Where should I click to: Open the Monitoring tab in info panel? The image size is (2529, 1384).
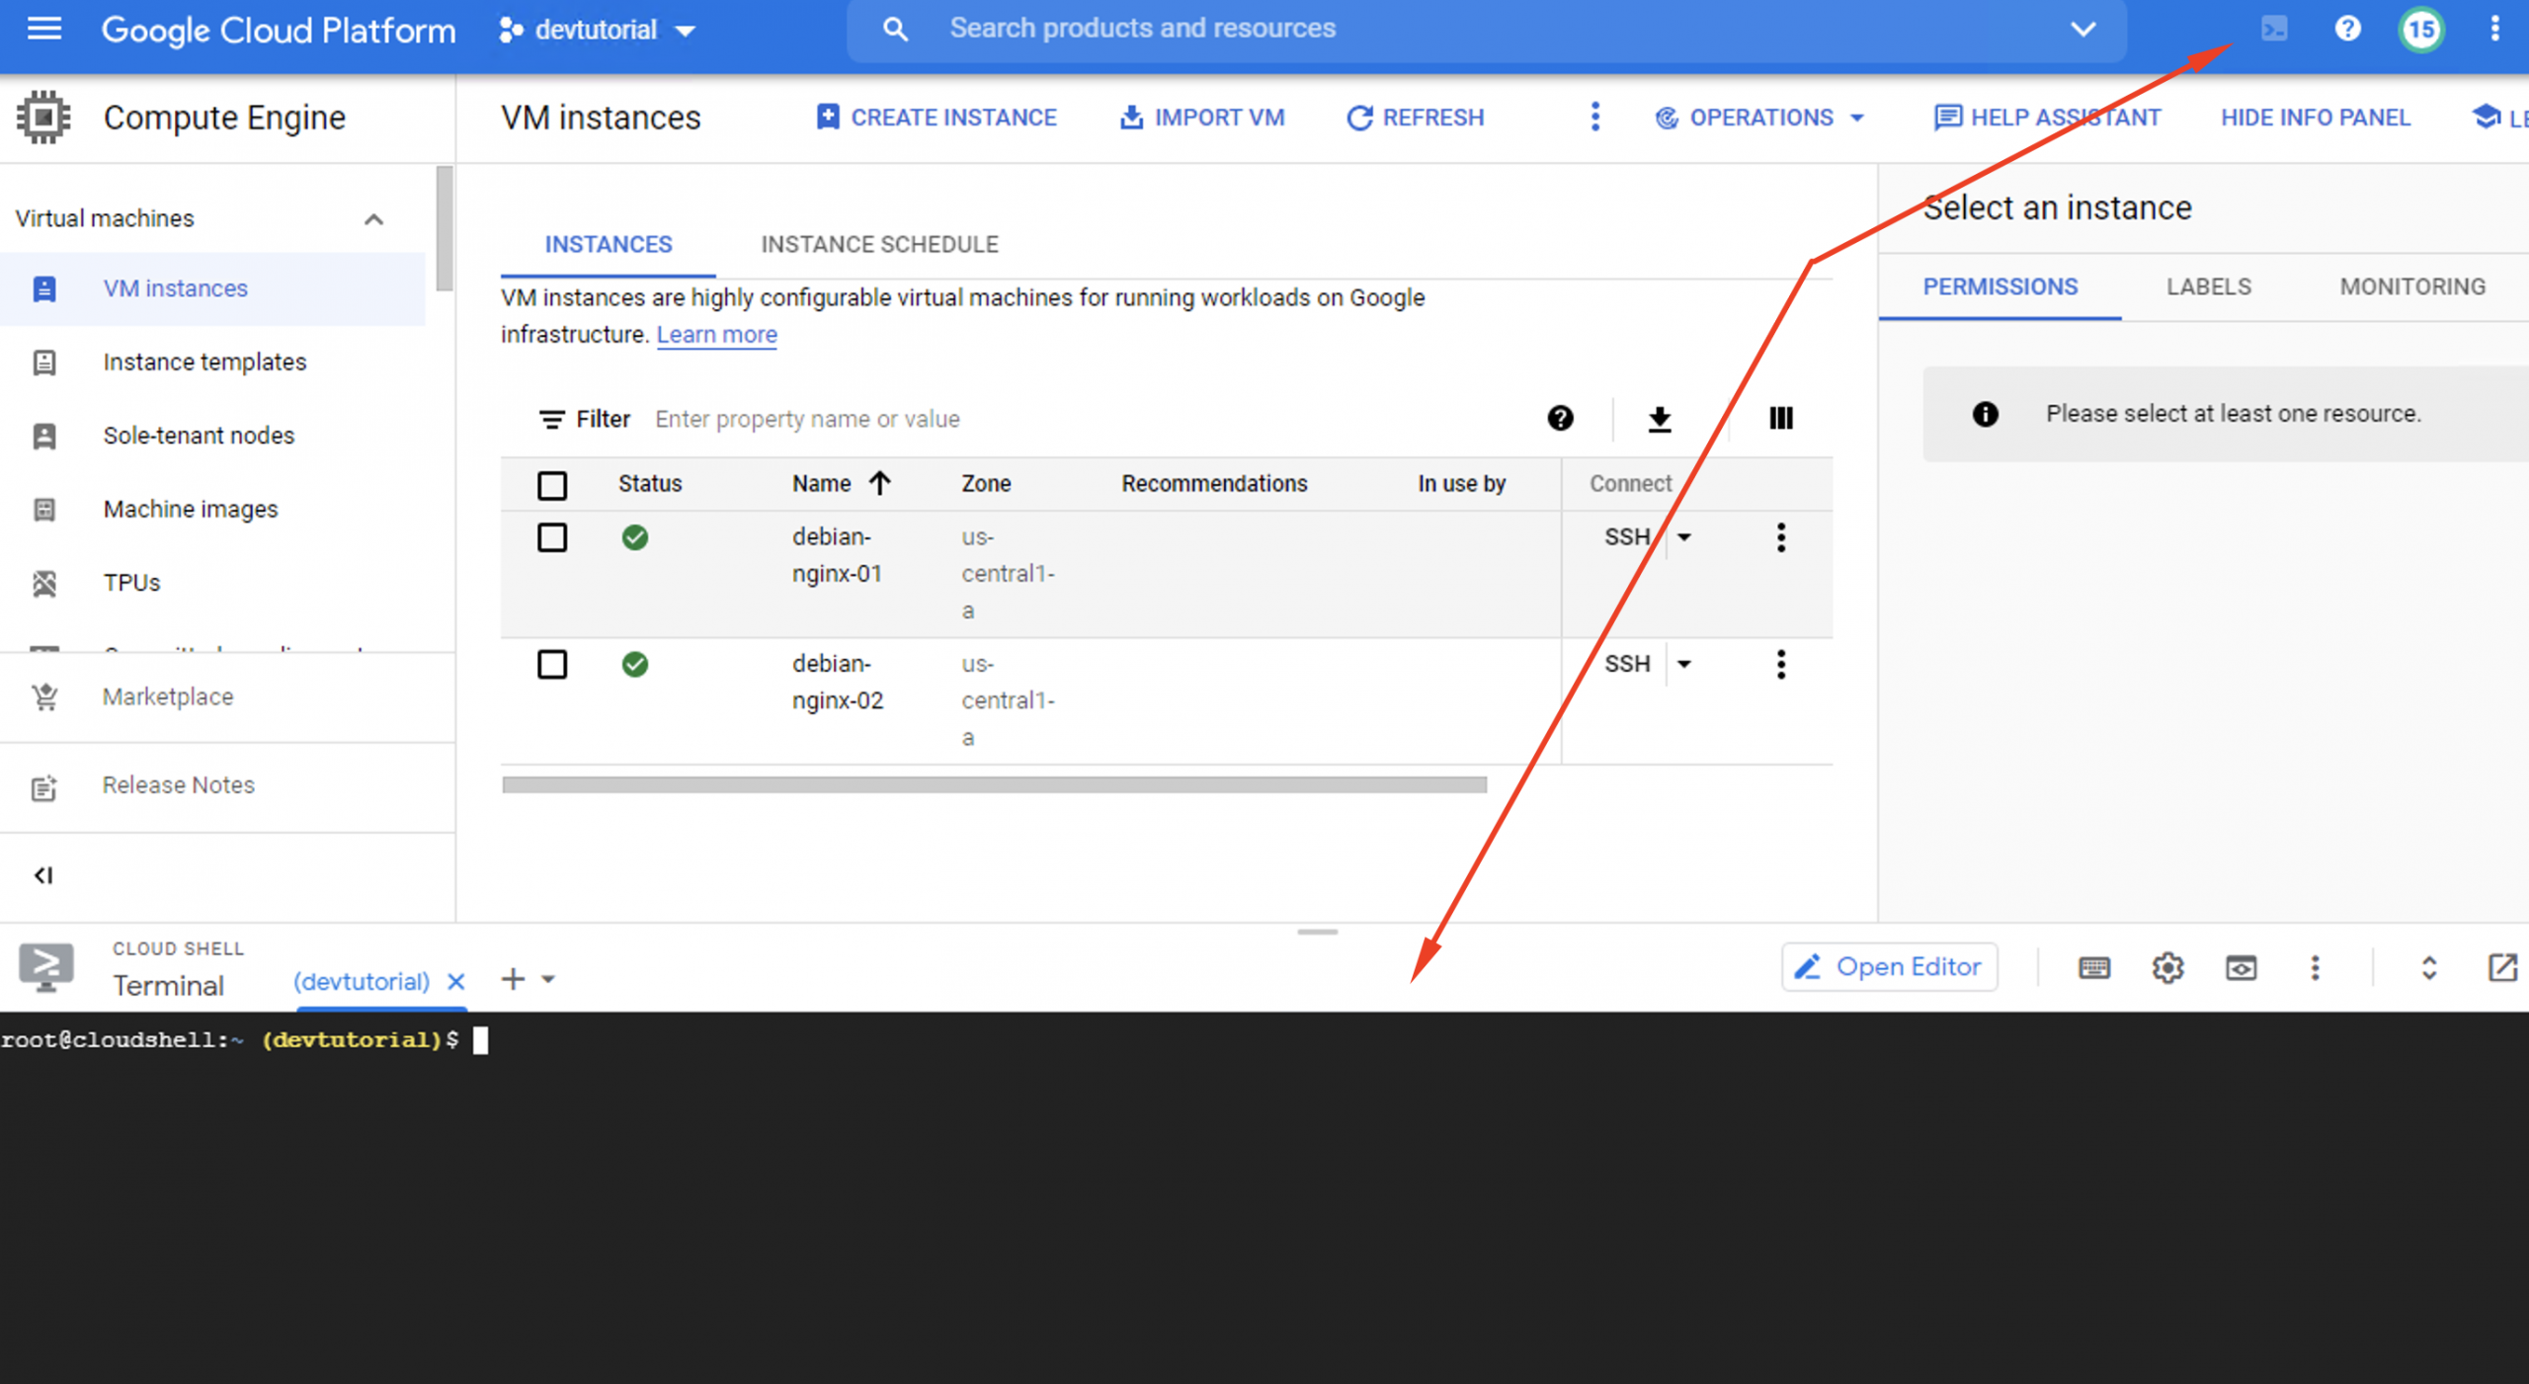2412,286
